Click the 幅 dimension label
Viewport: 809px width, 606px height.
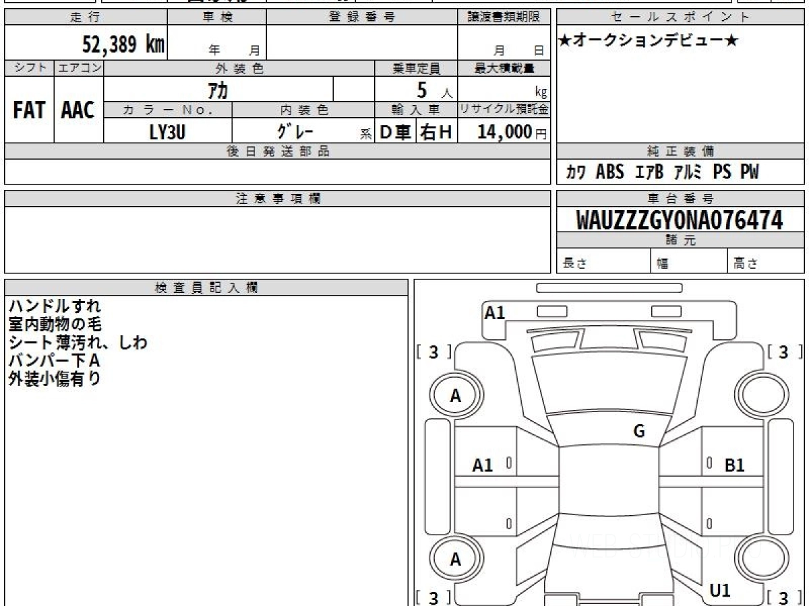(x=663, y=264)
